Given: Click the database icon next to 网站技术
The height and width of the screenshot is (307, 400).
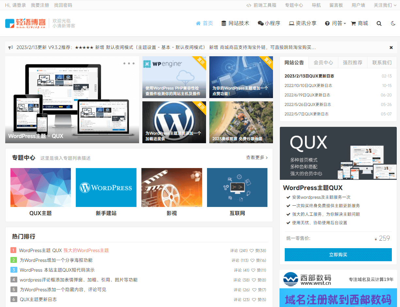Looking at the screenshot, I should tap(223, 23).
